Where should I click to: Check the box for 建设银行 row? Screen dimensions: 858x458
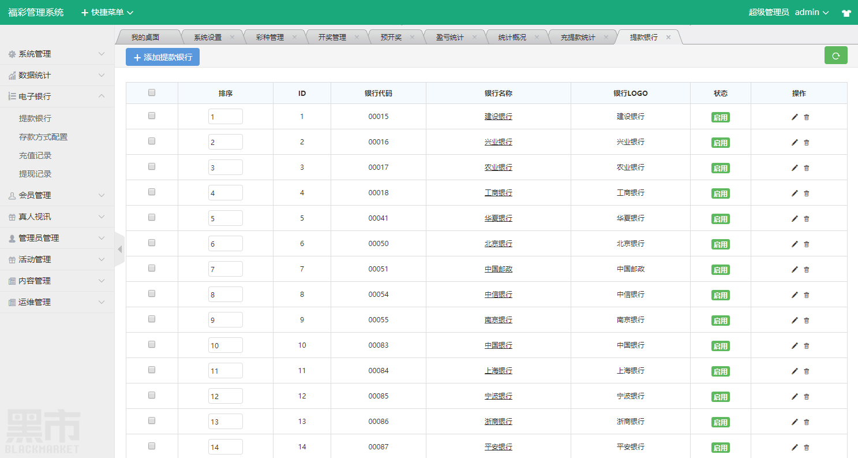[x=152, y=116]
